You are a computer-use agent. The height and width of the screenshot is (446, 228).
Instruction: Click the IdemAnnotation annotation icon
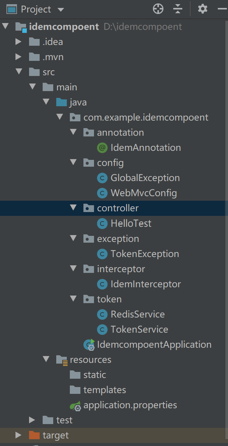tap(102, 148)
